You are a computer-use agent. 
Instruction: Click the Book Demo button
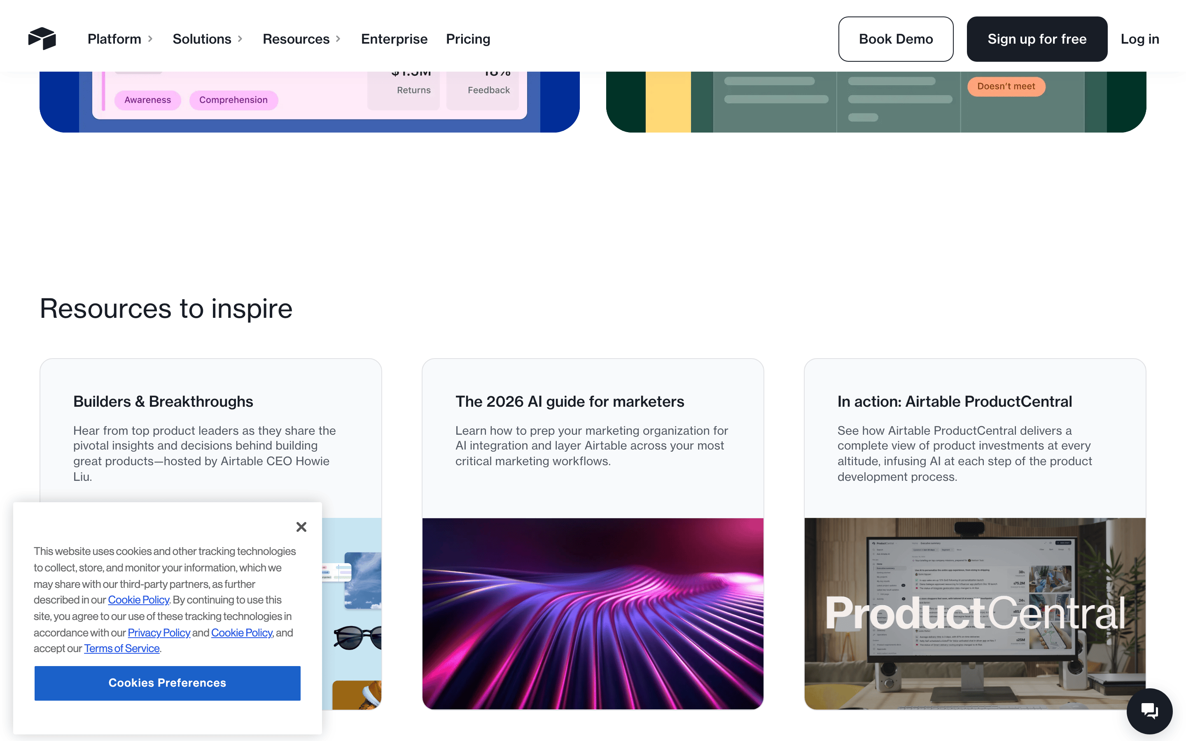[x=895, y=39]
